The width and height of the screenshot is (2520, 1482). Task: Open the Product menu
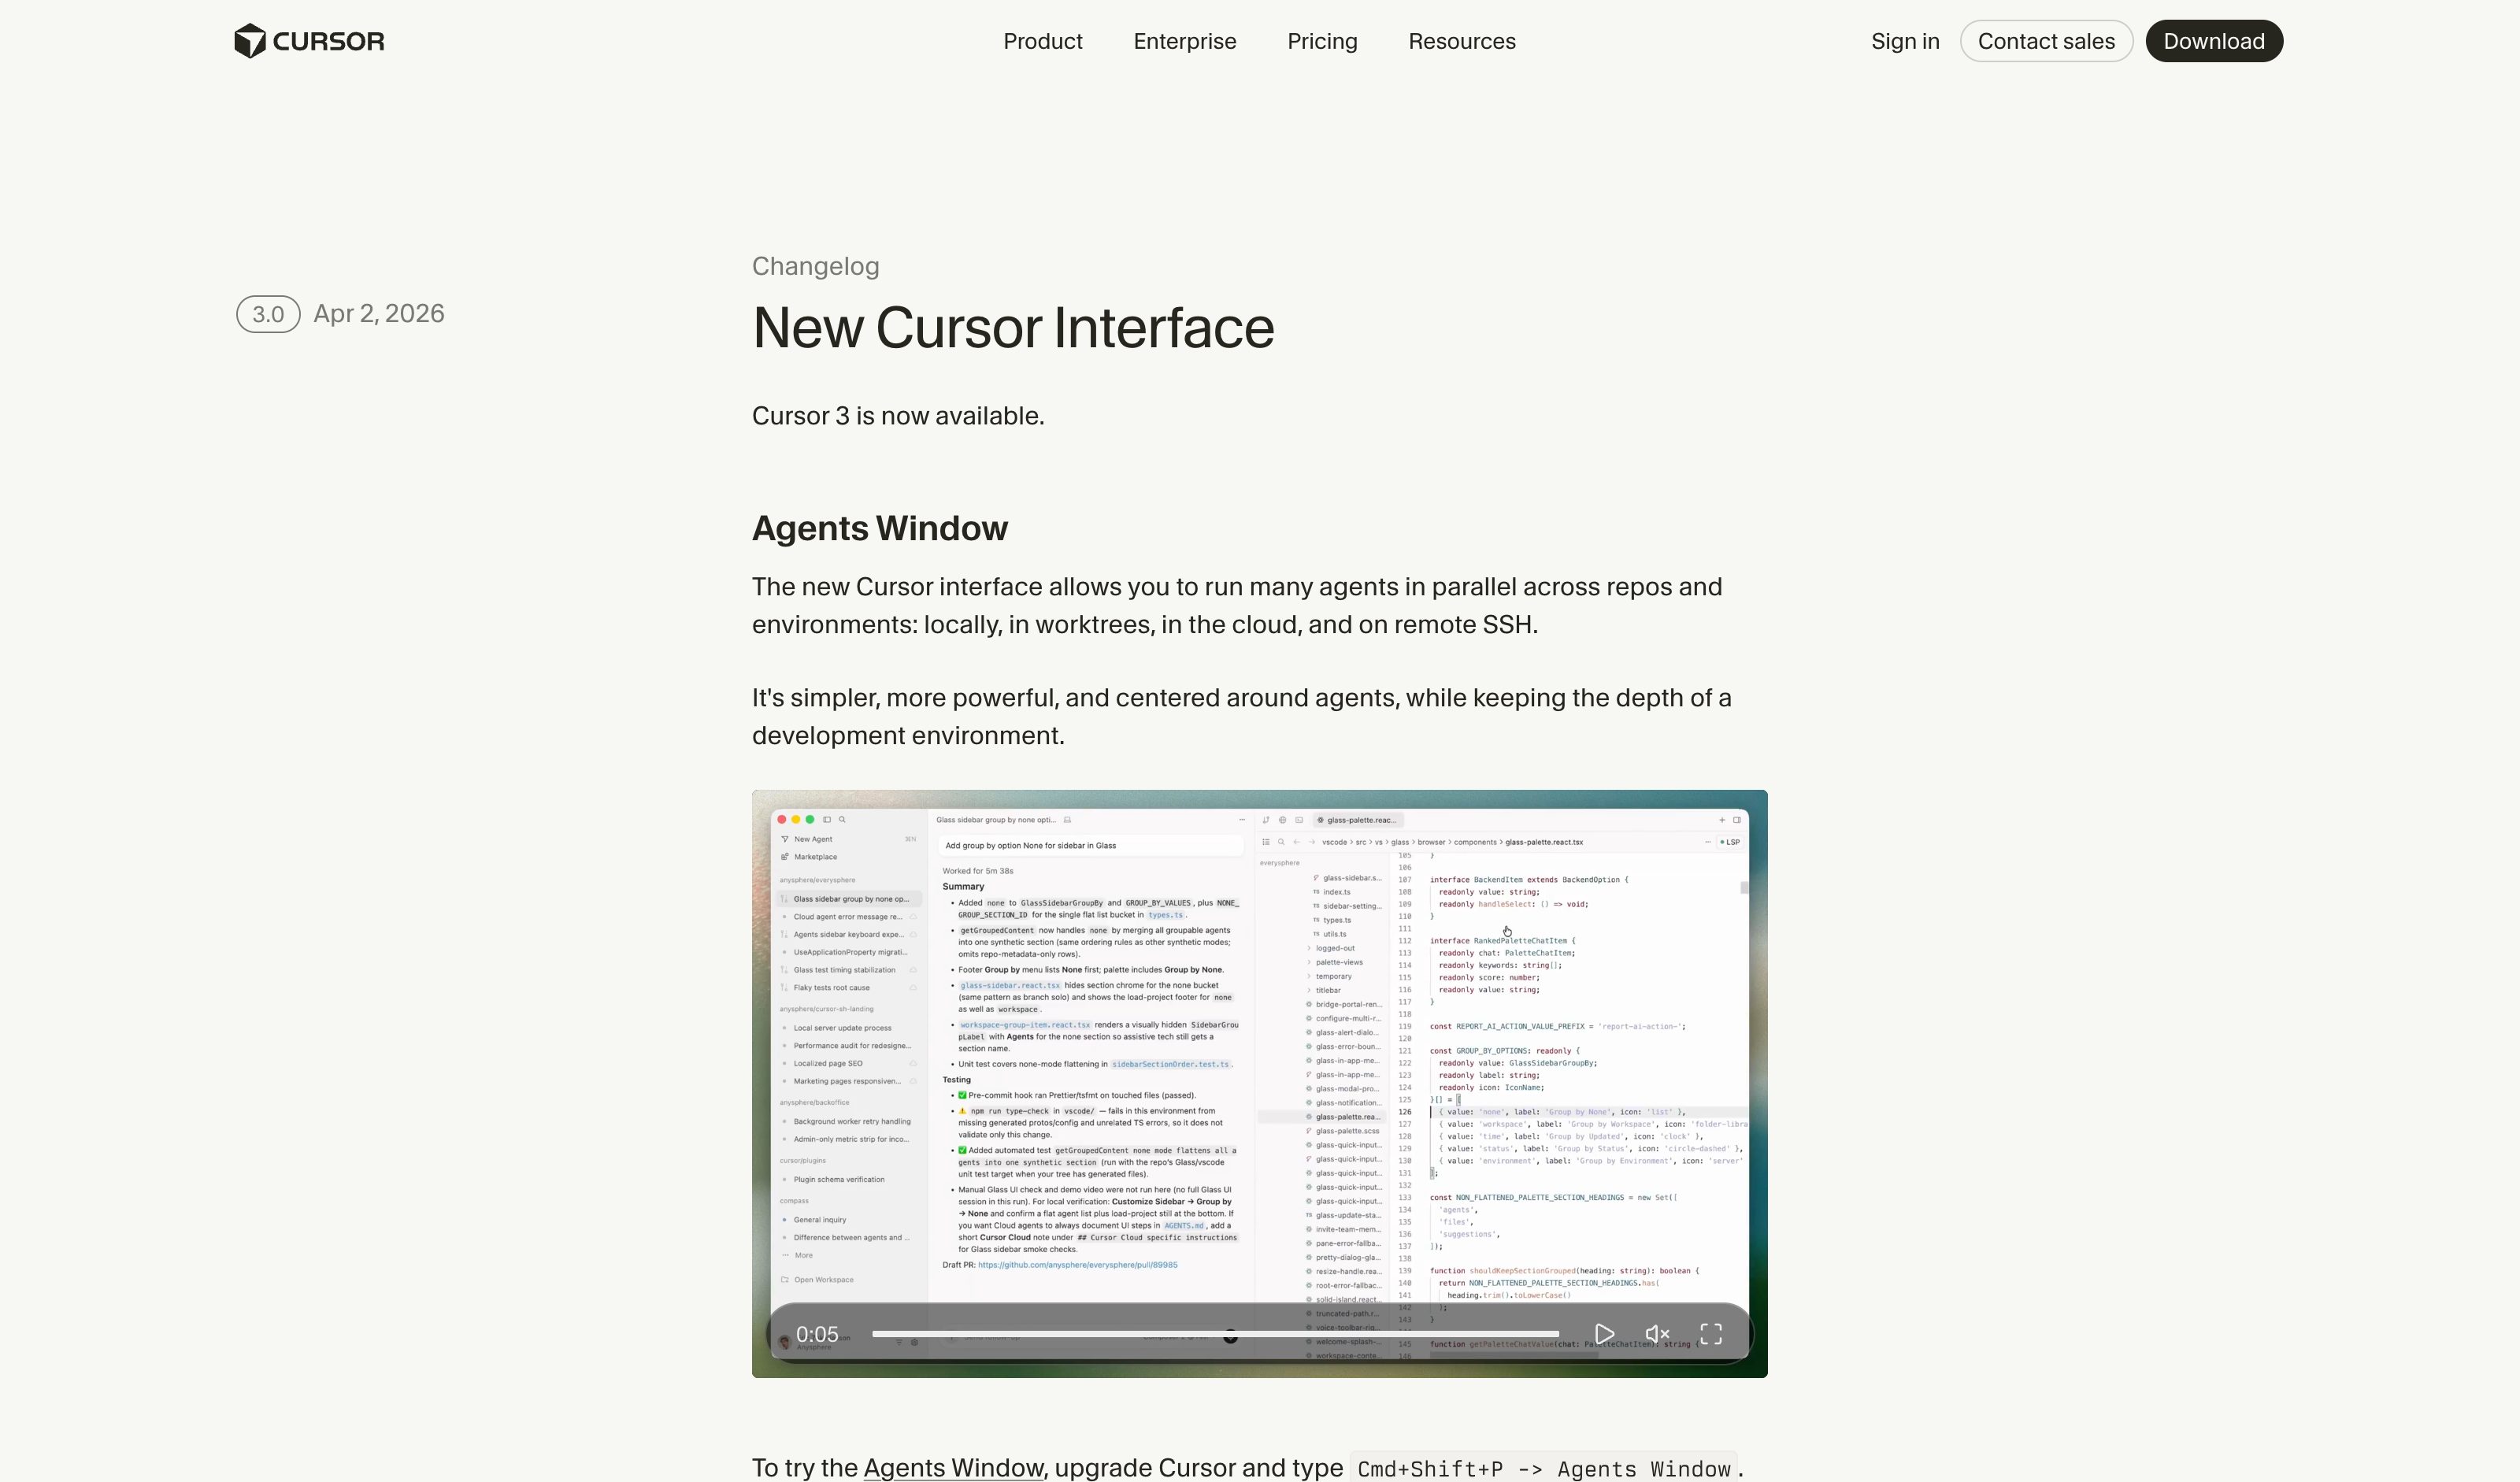click(1043, 41)
